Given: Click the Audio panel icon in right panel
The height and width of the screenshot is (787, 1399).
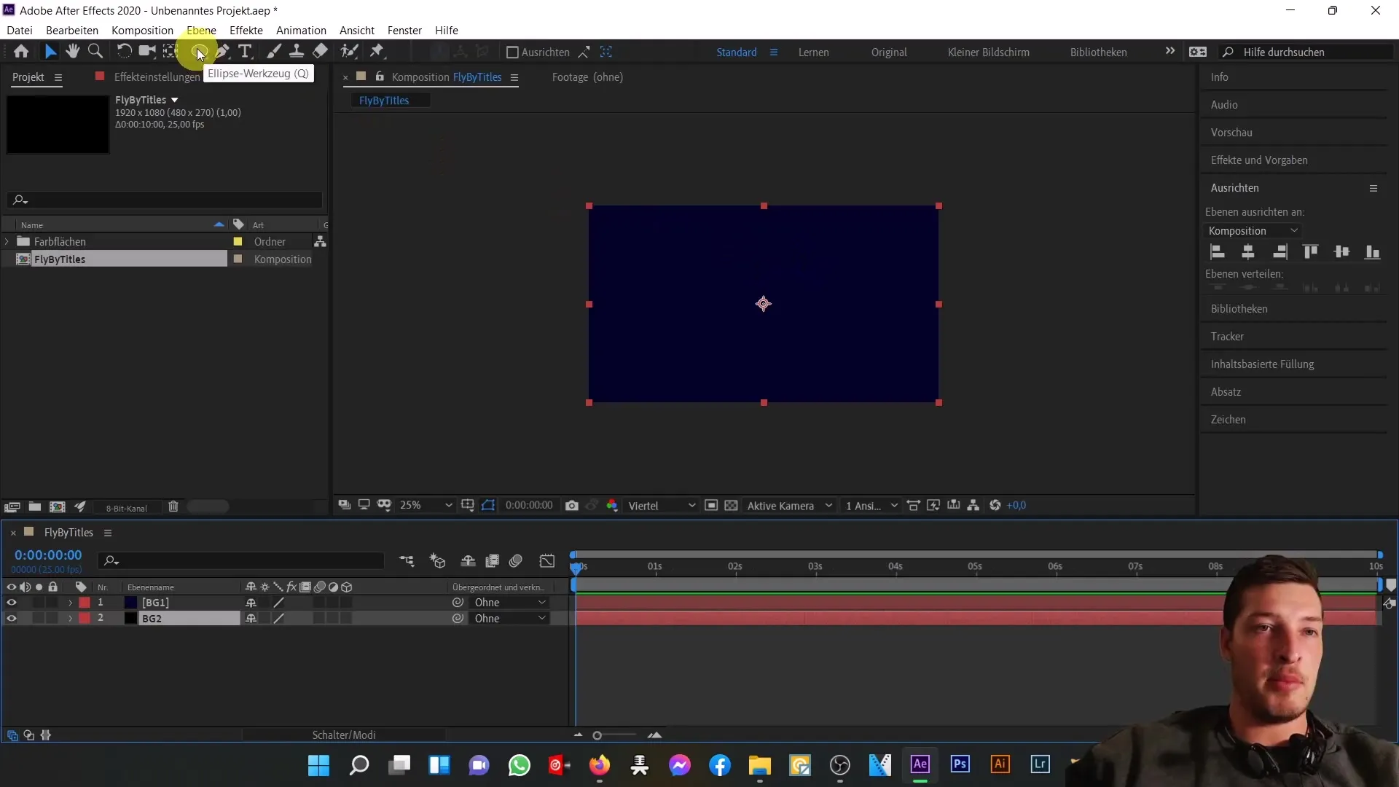Looking at the screenshot, I should pyautogui.click(x=1225, y=105).
